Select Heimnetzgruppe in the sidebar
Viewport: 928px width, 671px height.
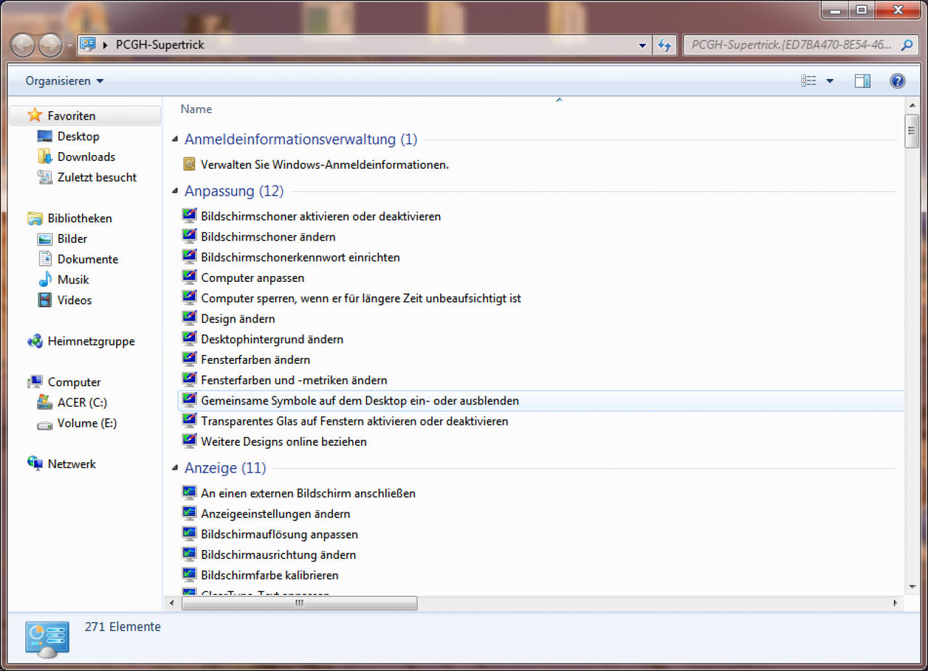[x=91, y=341]
